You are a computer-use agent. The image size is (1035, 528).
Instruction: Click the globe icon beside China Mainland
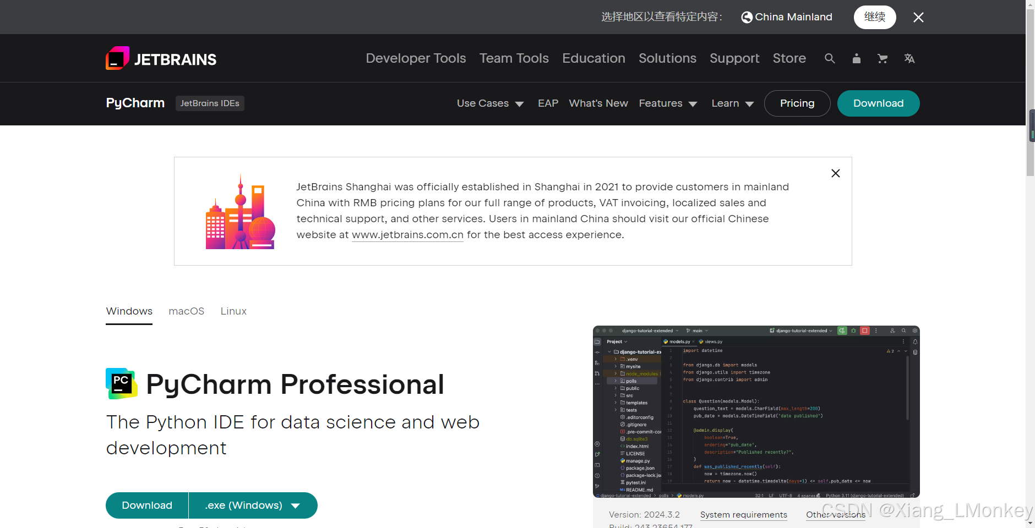747,17
